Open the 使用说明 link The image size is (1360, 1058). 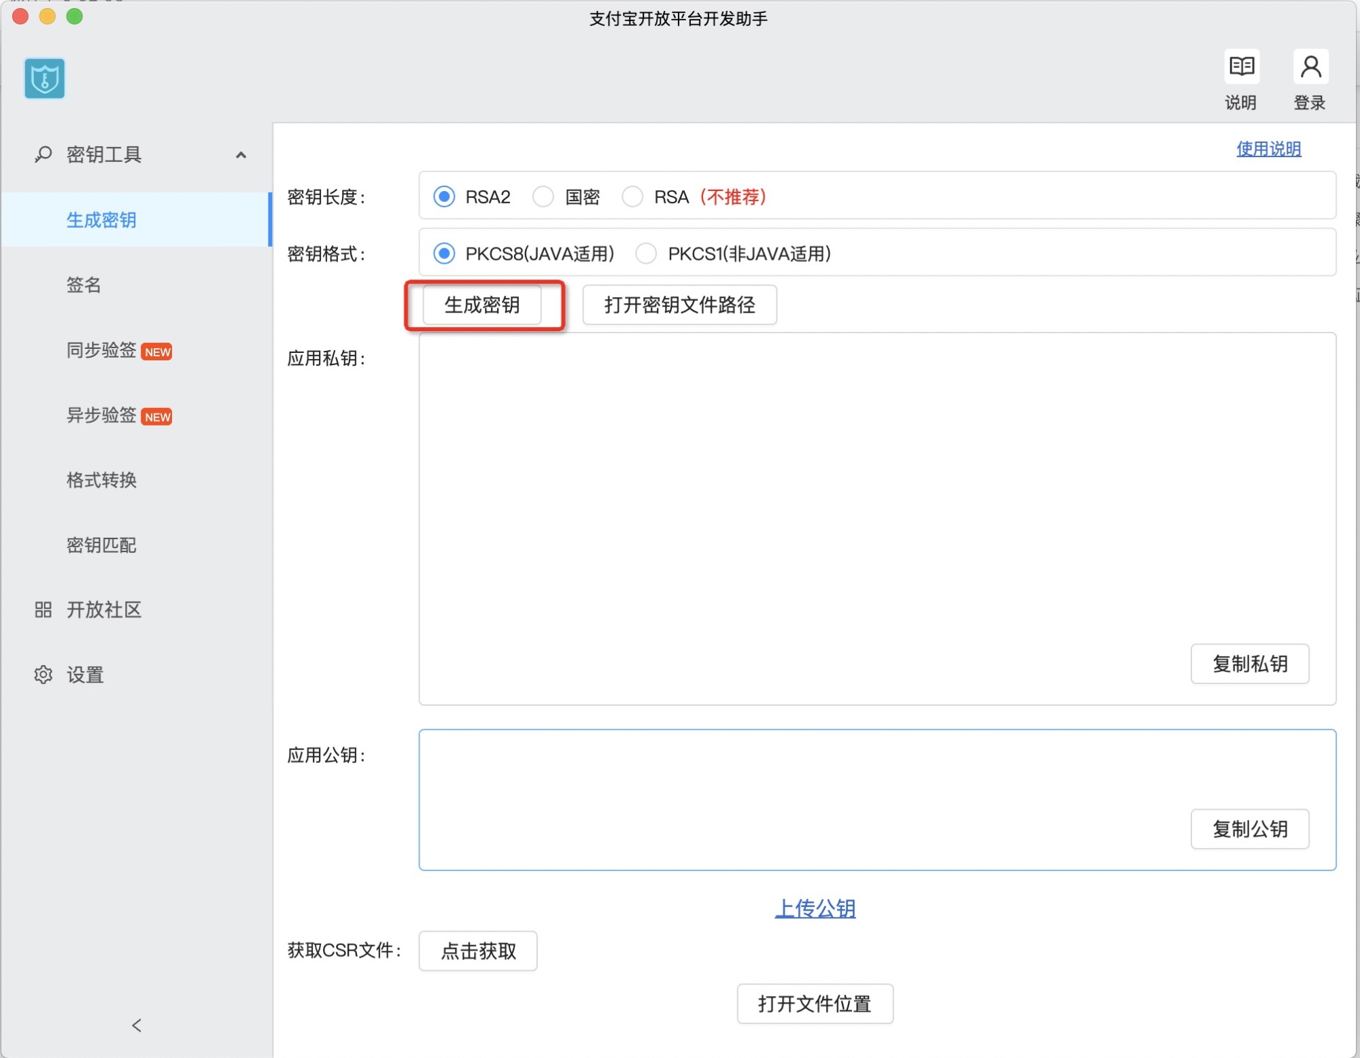click(1268, 149)
